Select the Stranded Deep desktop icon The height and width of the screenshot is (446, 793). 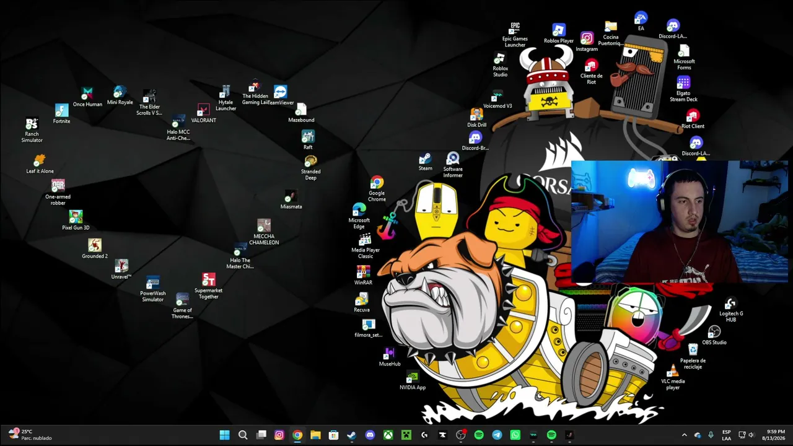310,168
